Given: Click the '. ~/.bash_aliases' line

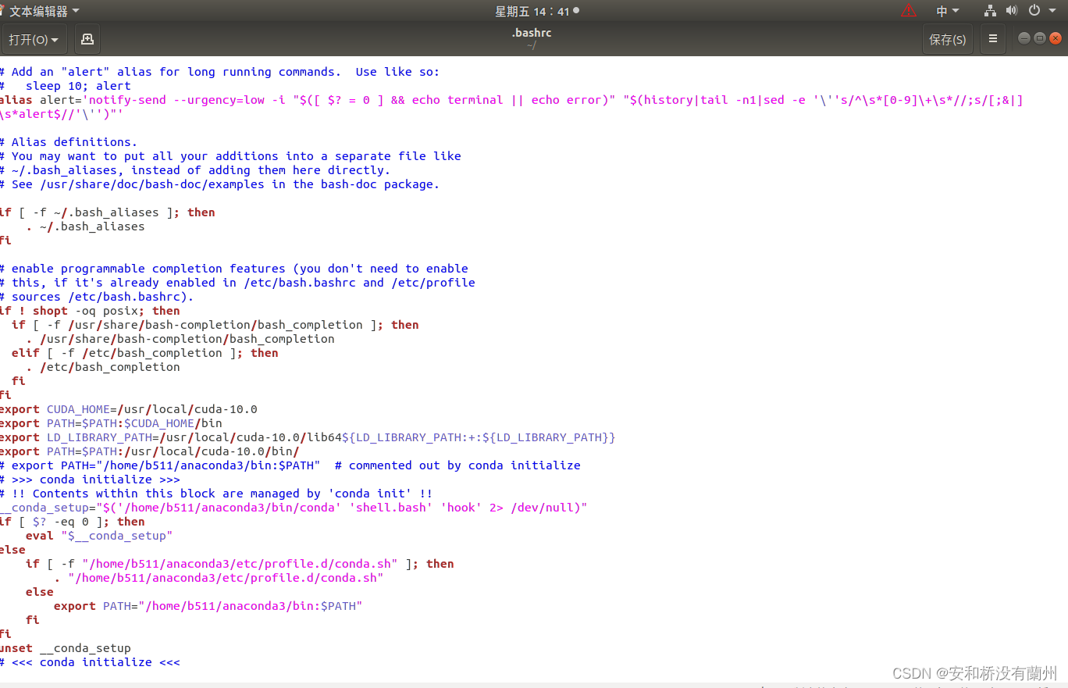Looking at the screenshot, I should [x=85, y=226].
